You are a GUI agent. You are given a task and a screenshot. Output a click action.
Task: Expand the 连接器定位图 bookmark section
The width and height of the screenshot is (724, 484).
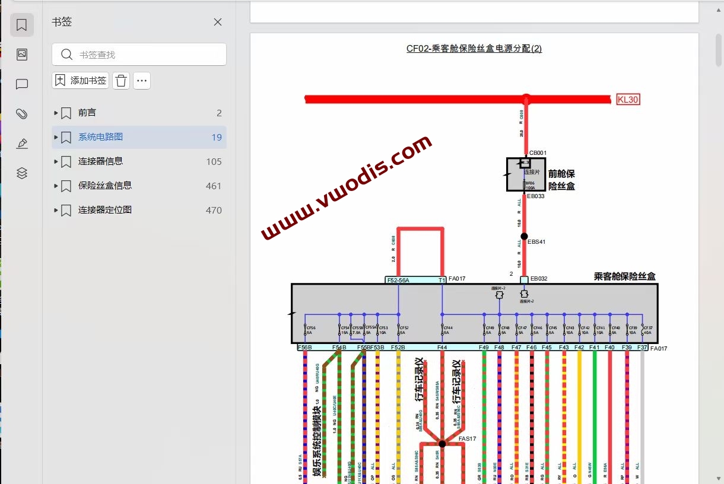(55, 210)
